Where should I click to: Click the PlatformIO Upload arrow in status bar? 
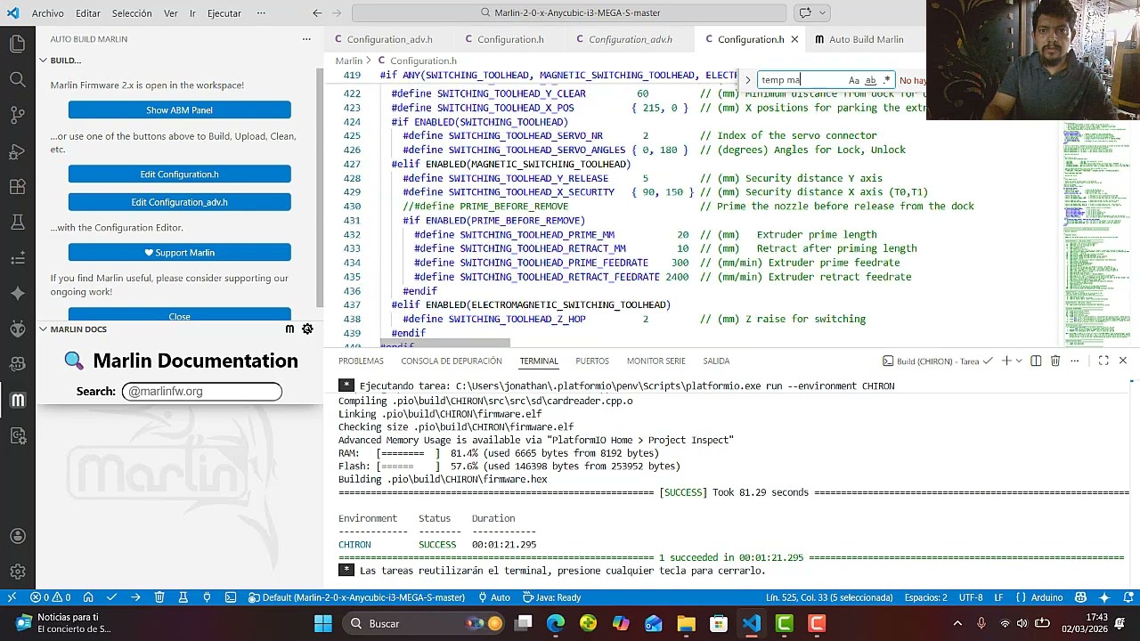click(135, 597)
